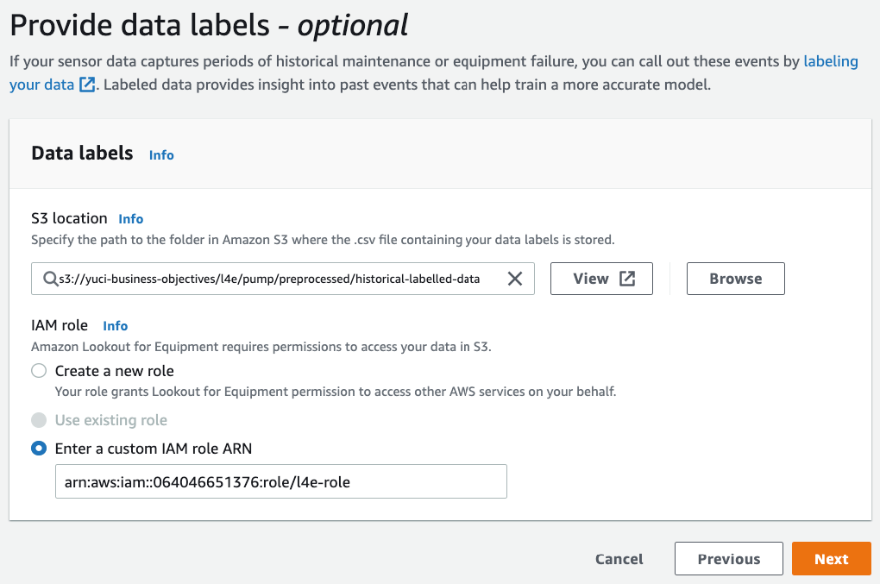Click the Cancel button
Screen dimensions: 880x584
pos(619,559)
